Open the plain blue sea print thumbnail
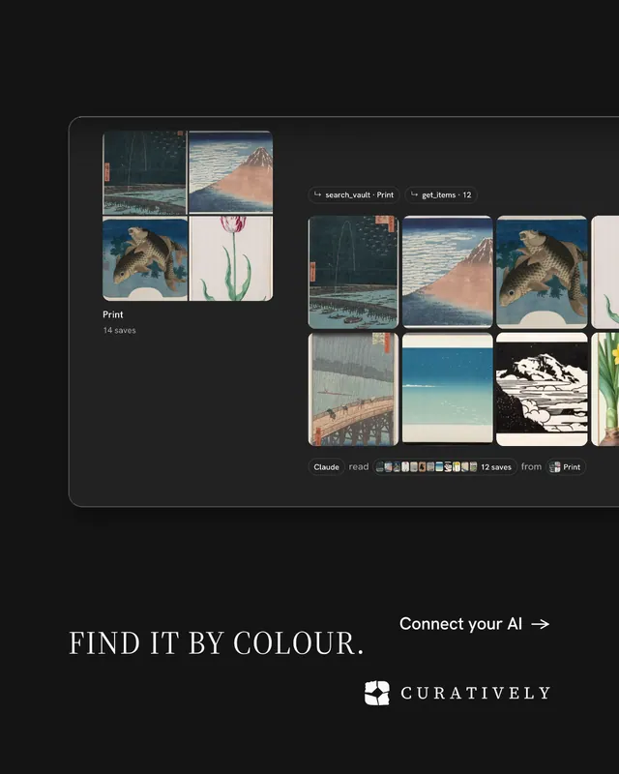619x774 pixels. [447, 389]
